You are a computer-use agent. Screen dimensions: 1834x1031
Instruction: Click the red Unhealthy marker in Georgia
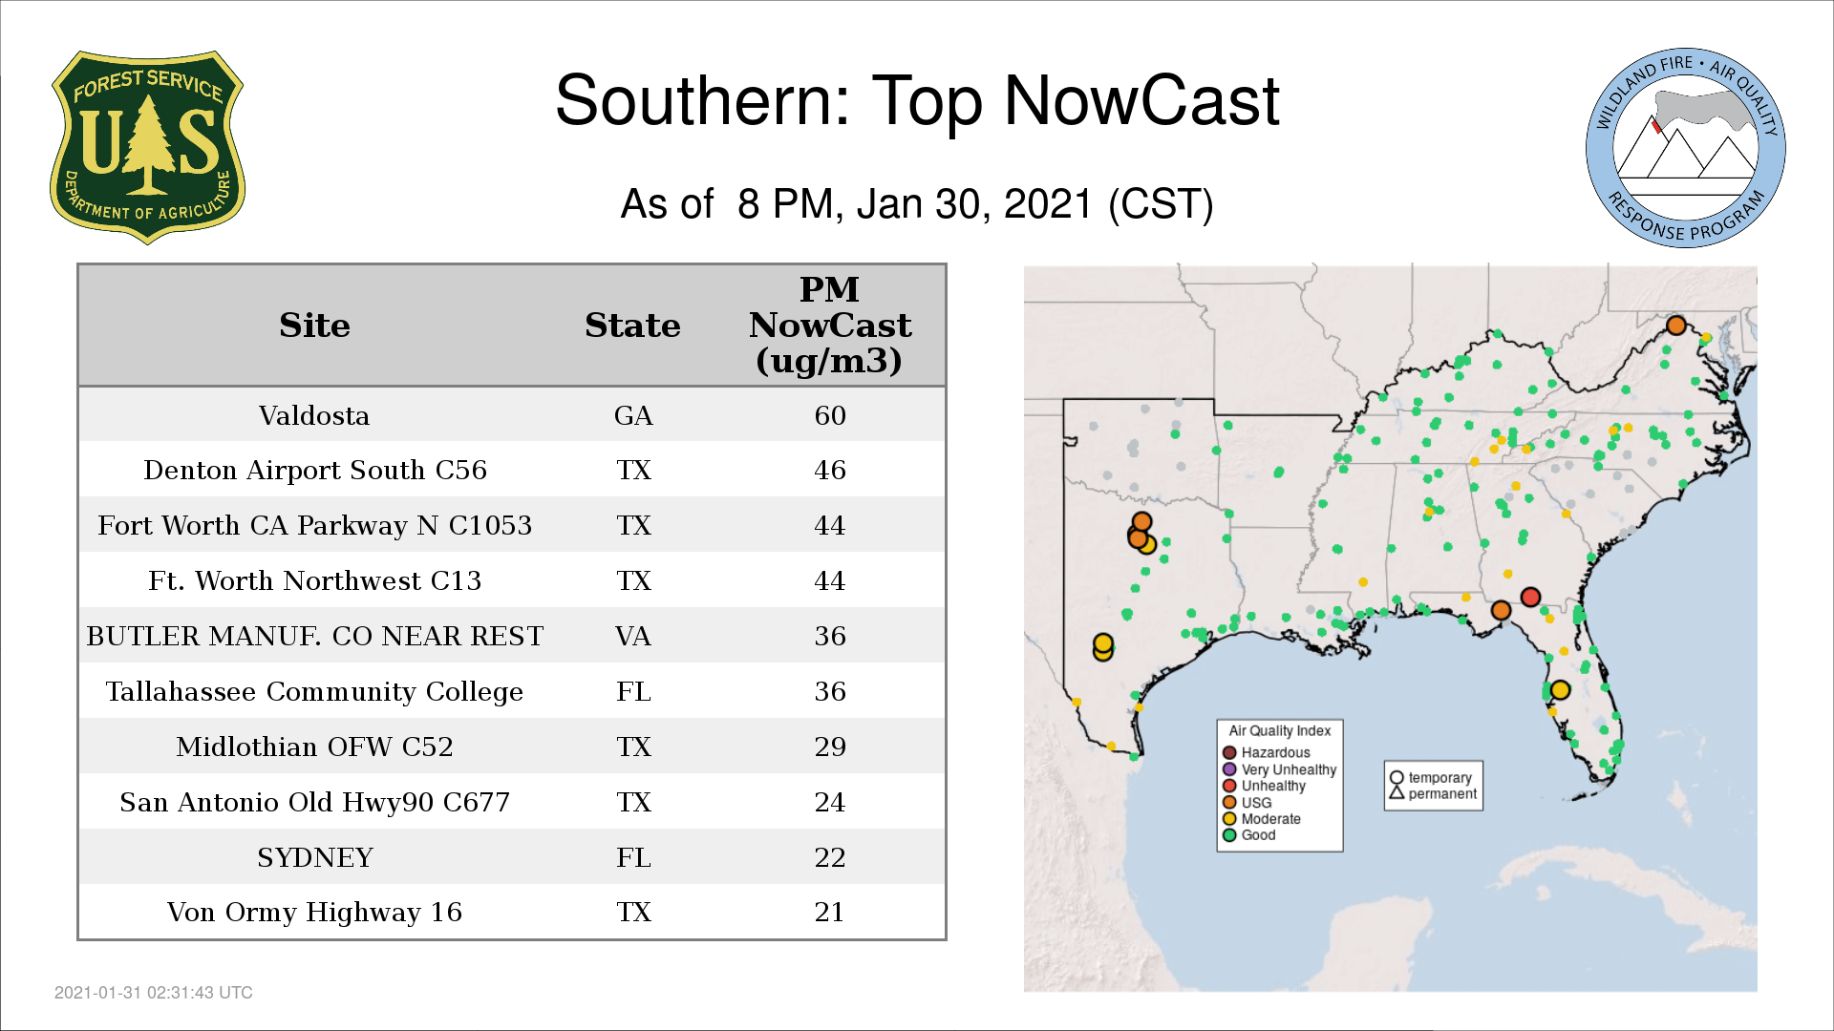pyautogui.click(x=1530, y=597)
